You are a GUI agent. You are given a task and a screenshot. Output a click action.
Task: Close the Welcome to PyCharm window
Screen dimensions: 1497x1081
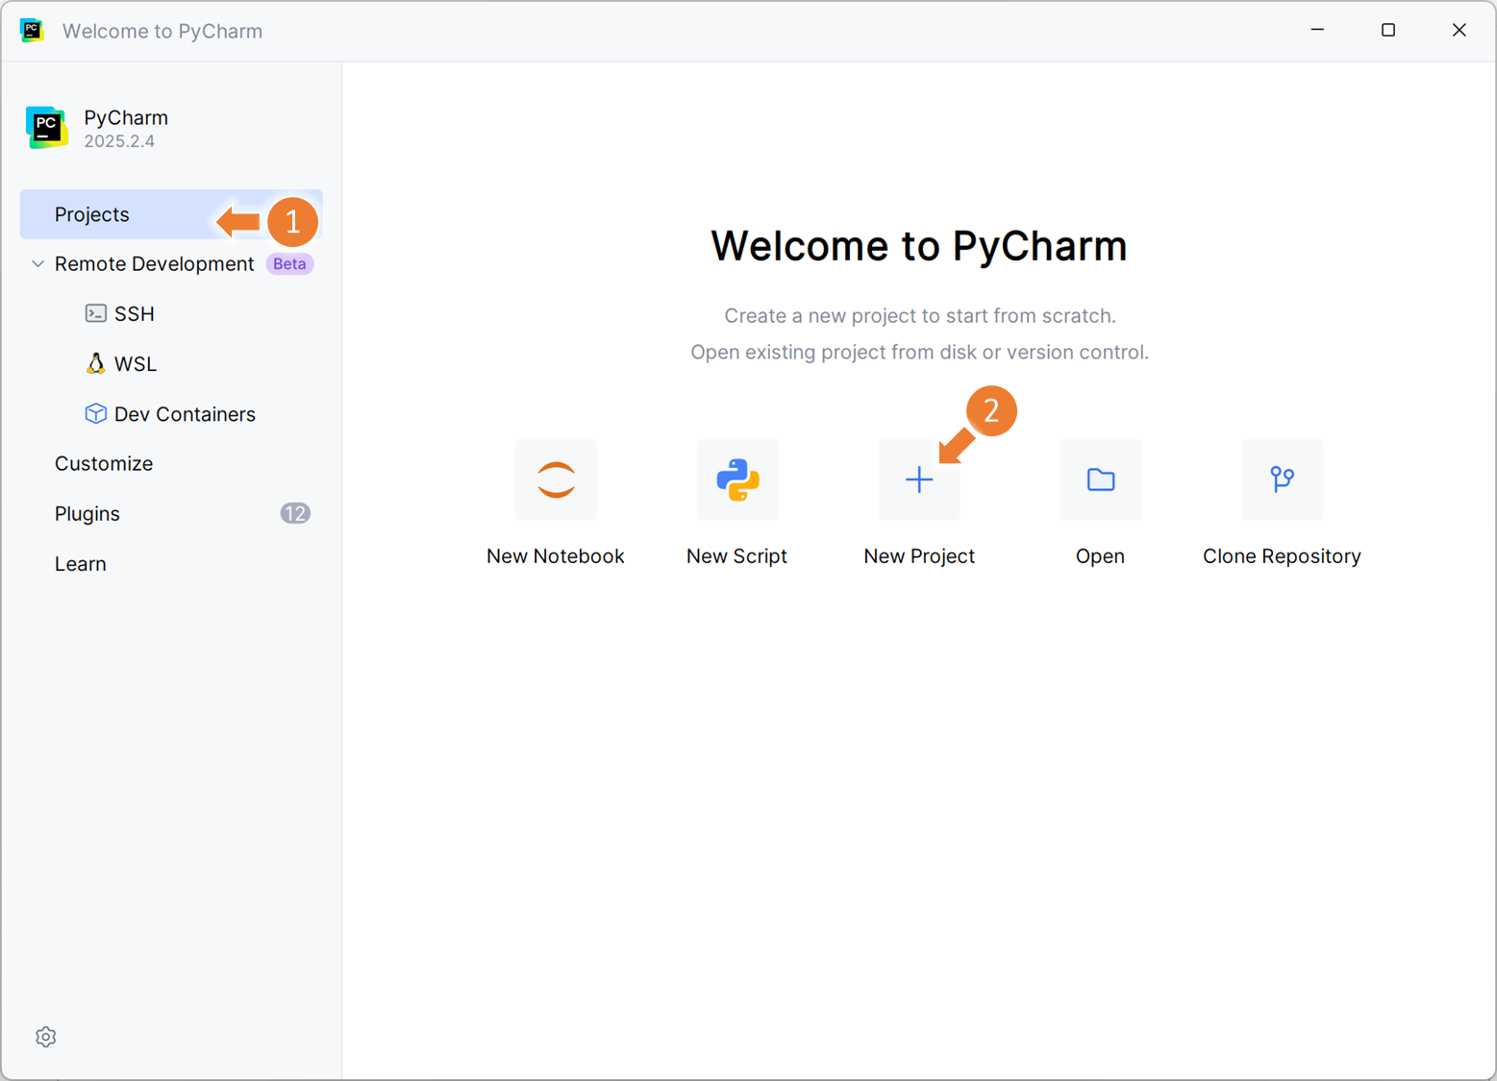click(1460, 31)
